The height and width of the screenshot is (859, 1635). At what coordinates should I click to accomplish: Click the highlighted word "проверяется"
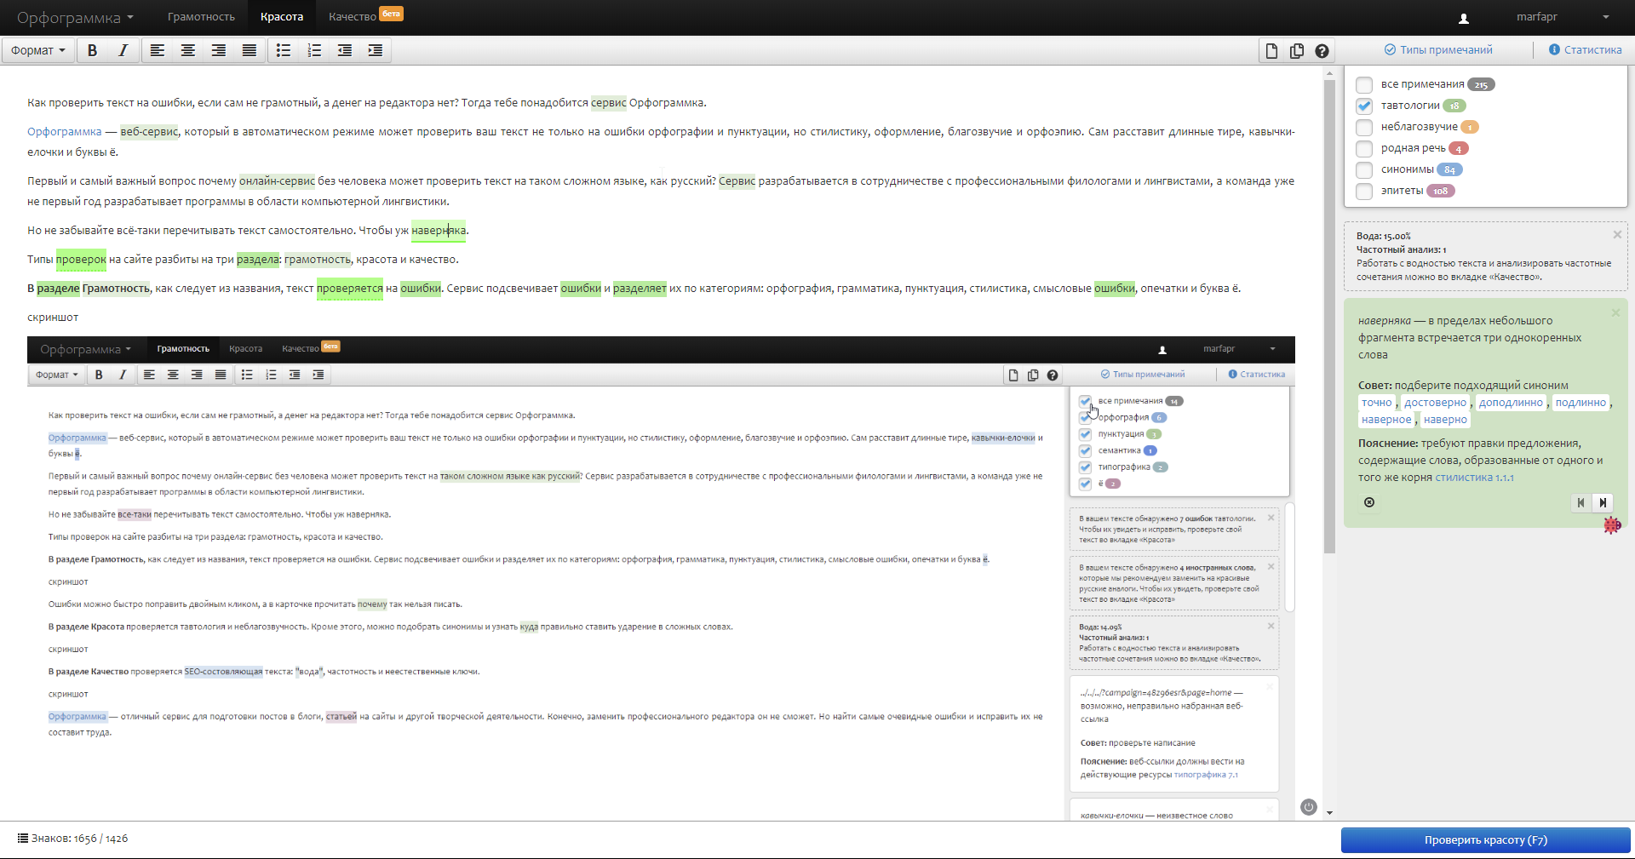click(349, 289)
